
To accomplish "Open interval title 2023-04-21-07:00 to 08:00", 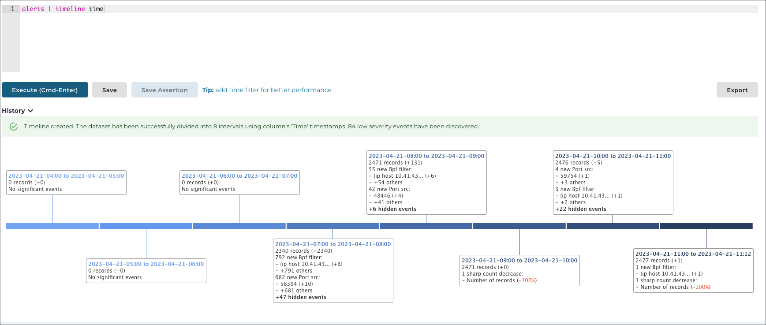I will [333, 244].
